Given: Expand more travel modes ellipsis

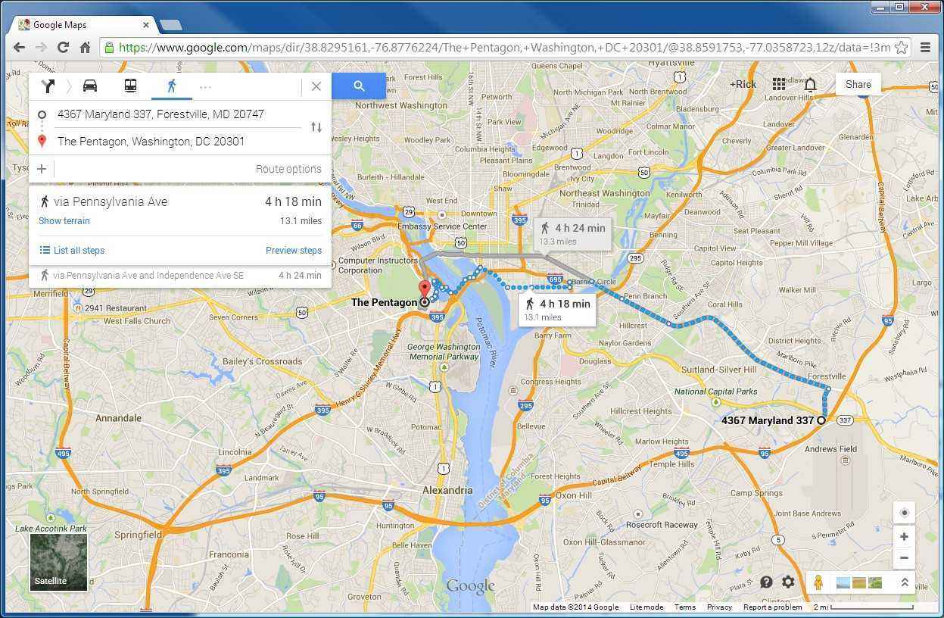Looking at the screenshot, I should click(x=205, y=86).
